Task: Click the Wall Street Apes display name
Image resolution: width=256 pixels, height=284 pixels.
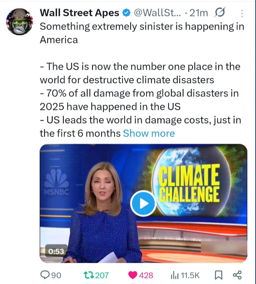Action: [x=79, y=13]
